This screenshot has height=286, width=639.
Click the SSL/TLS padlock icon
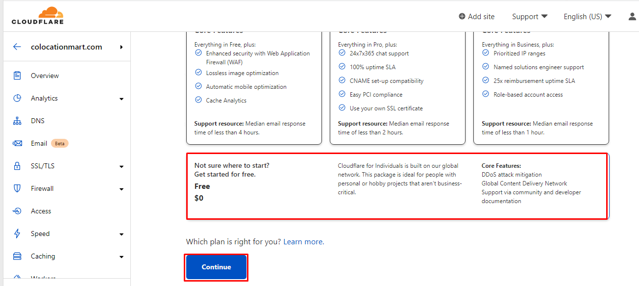(x=17, y=166)
